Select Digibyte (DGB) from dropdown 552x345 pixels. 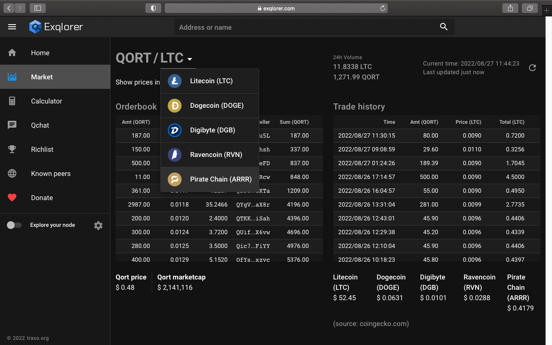[210, 130]
